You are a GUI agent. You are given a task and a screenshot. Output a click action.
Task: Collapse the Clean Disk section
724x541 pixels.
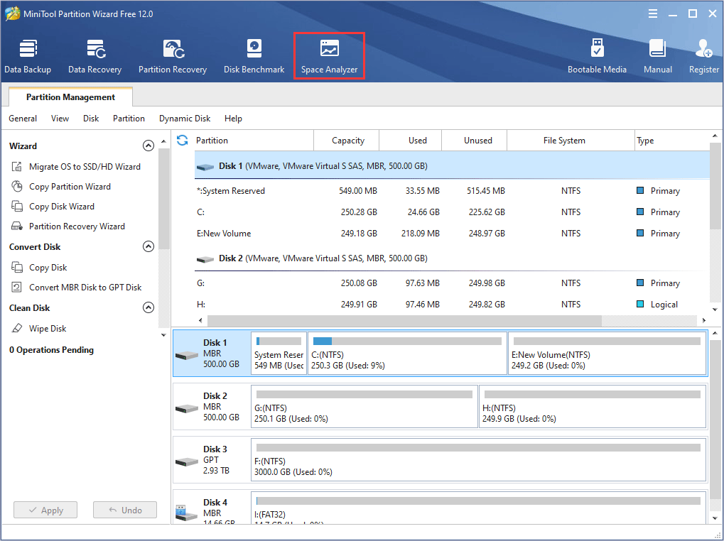point(148,307)
